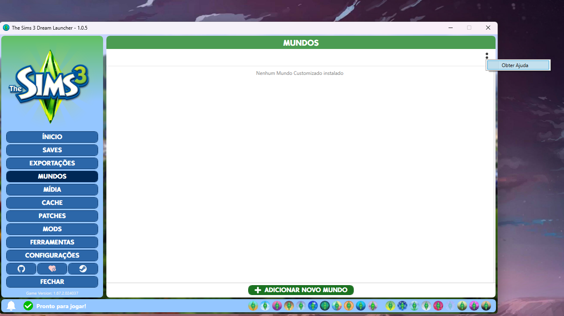Open the MODS section

[x=52, y=229]
